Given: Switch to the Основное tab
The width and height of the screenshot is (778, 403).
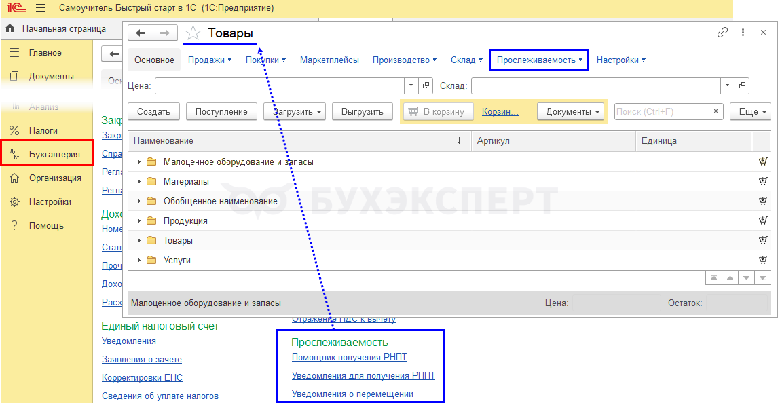Looking at the screenshot, I should 154,60.
